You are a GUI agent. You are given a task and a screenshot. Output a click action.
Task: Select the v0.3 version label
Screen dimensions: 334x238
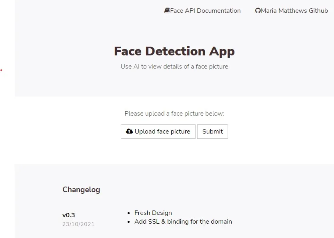click(x=69, y=215)
